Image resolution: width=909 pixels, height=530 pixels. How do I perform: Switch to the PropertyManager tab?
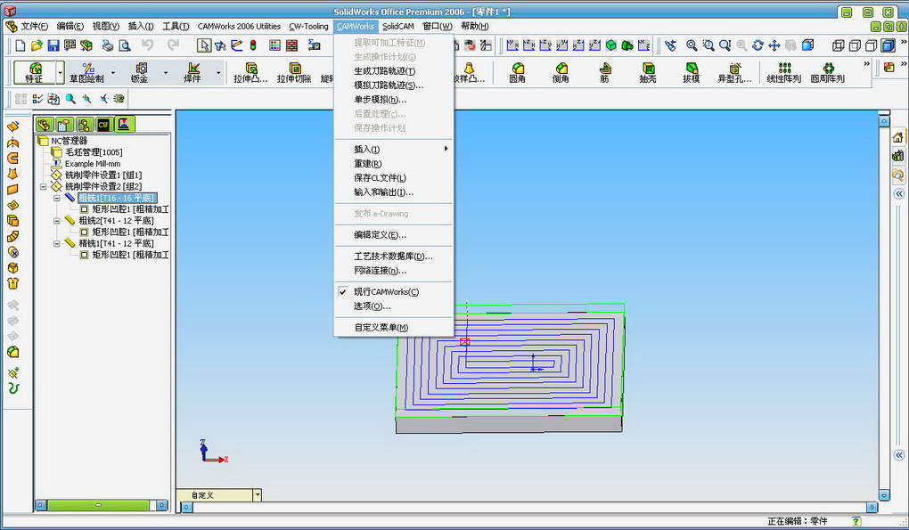[x=65, y=124]
